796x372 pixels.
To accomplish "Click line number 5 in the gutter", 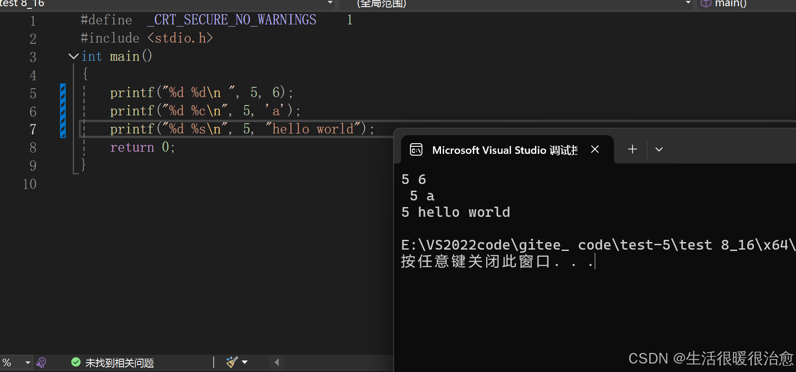I will [x=33, y=93].
